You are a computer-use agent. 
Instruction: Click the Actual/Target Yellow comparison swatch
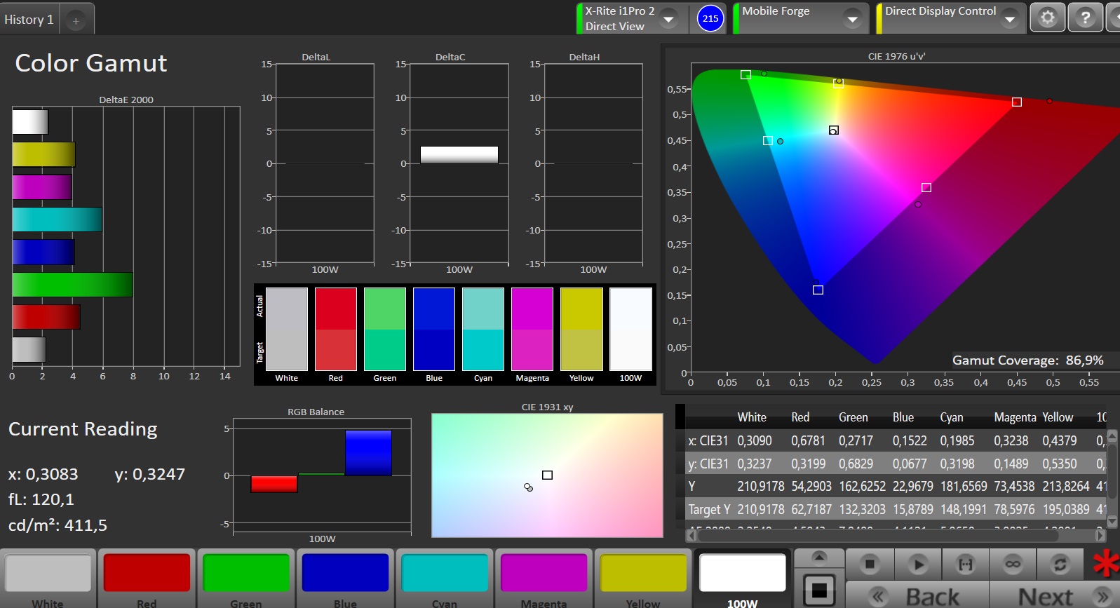click(x=581, y=329)
